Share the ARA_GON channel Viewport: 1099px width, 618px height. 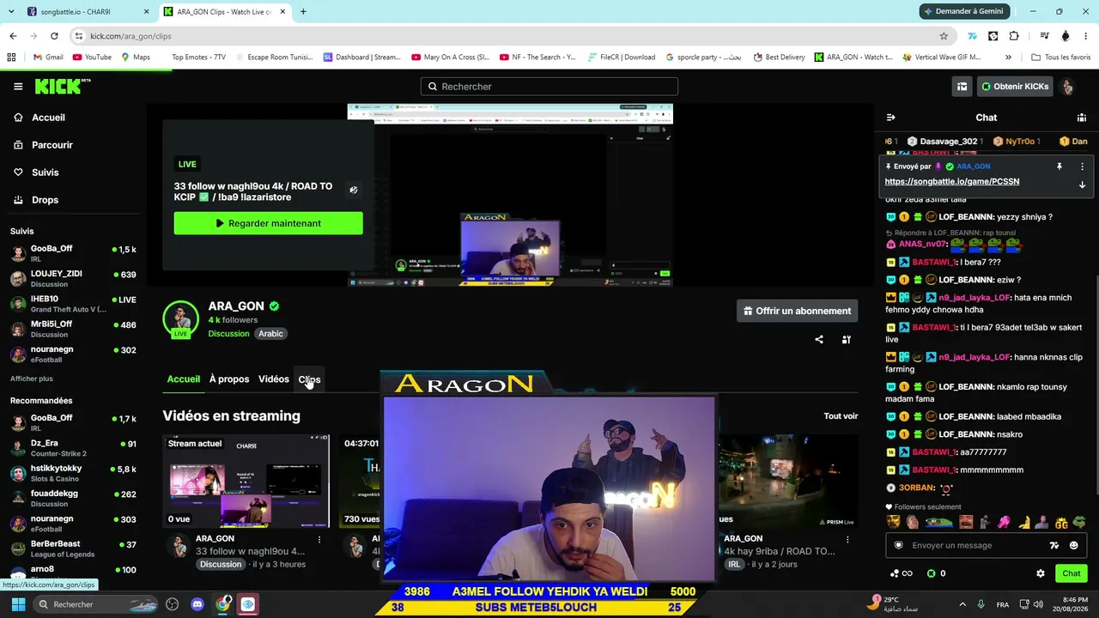[x=819, y=339]
